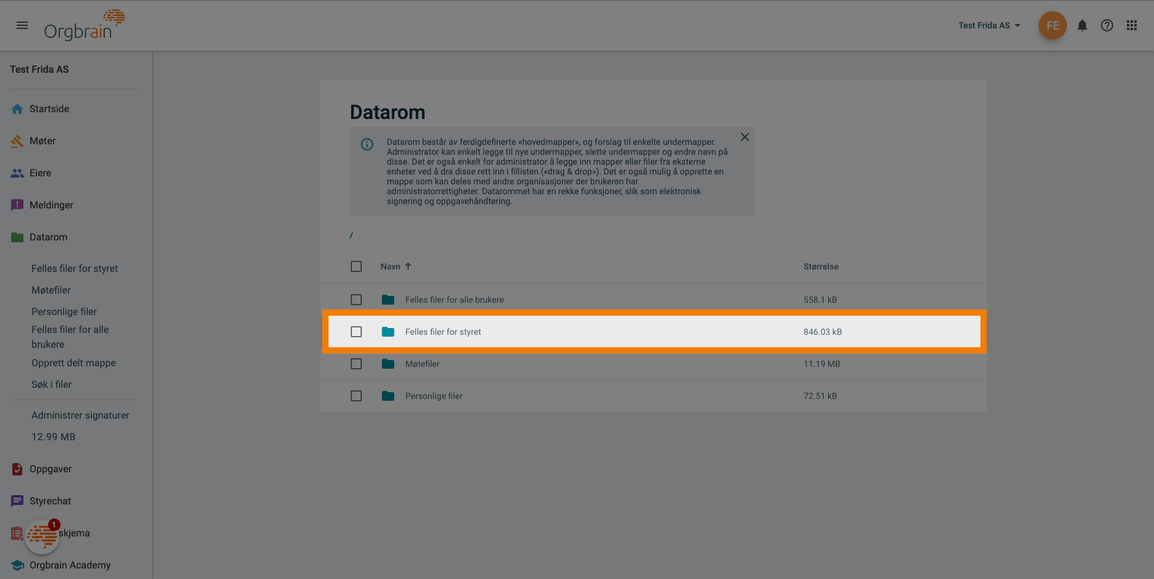Image resolution: width=1154 pixels, height=579 pixels.
Task: Tick the checkbox beside Felles filer for styret
Action: pos(356,331)
